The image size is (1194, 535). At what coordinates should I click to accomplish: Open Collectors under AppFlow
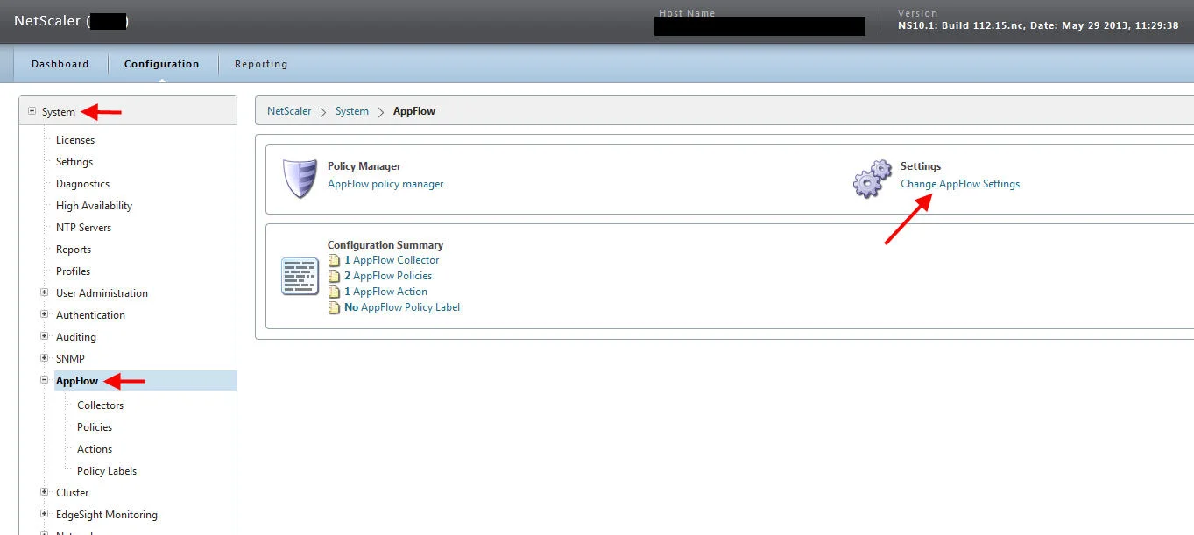(100, 405)
